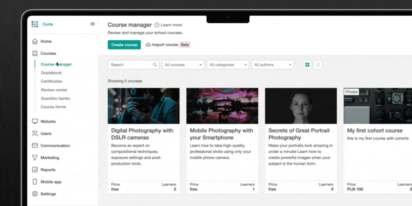Select Gradebook in Courses submenu
Screen dimensions: 412x206
coord(51,73)
